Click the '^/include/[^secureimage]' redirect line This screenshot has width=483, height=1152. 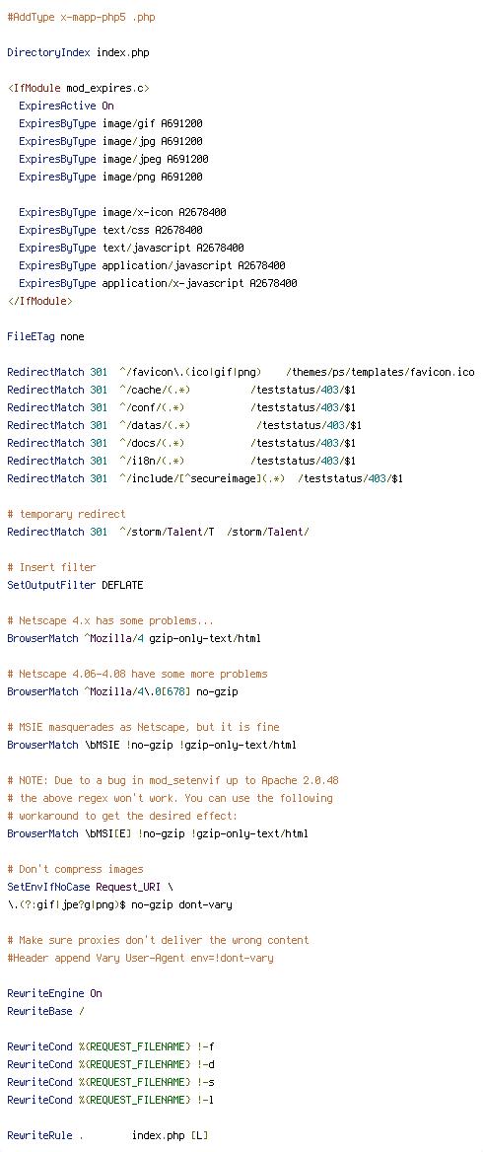(x=205, y=478)
